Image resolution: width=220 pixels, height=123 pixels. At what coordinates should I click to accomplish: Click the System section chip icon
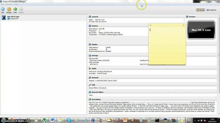90,26
